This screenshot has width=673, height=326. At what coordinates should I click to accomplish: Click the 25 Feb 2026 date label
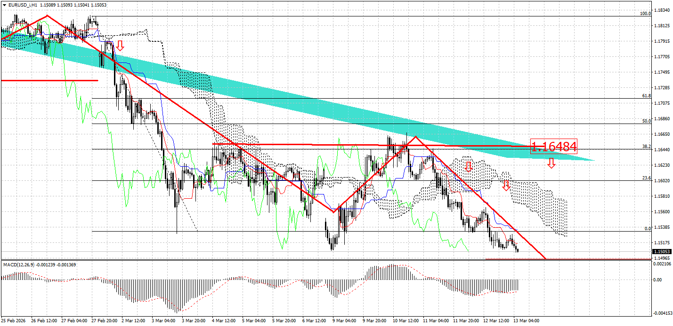click(13, 321)
